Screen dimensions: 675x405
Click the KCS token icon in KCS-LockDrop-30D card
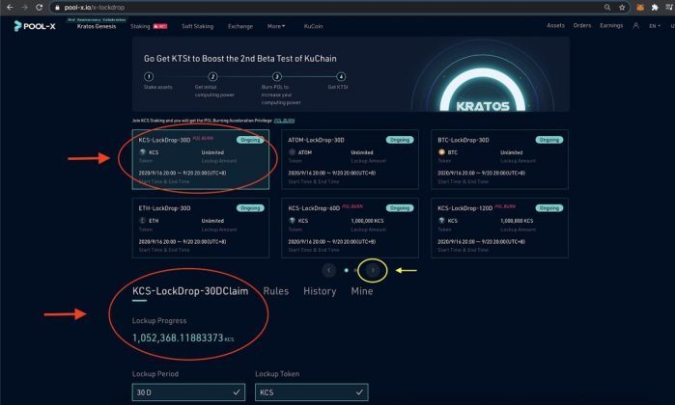click(143, 152)
